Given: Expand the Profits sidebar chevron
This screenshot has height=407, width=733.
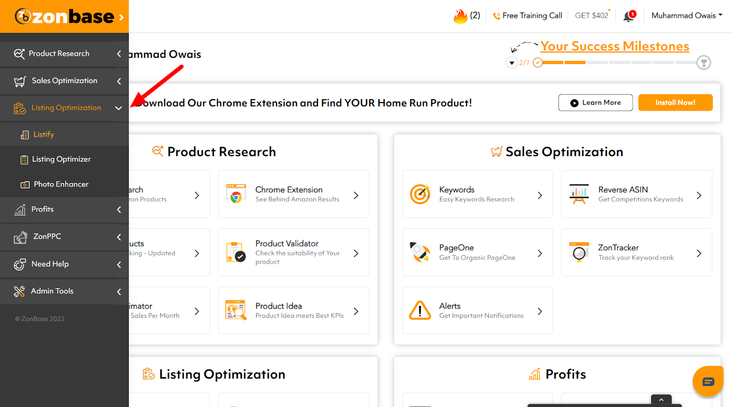Looking at the screenshot, I should tap(119, 210).
